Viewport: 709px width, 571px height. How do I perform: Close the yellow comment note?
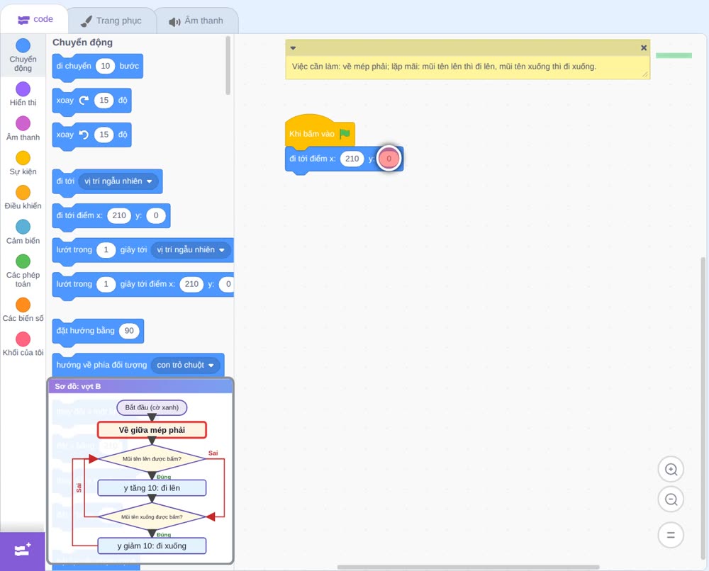[x=644, y=48]
